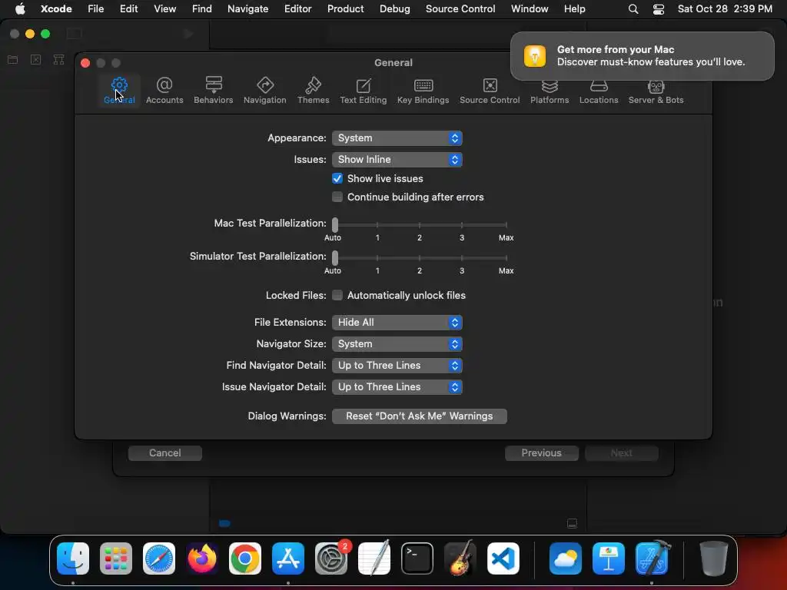This screenshot has width=787, height=590.
Task: Open the Navigation preferences pane
Action: click(x=265, y=91)
